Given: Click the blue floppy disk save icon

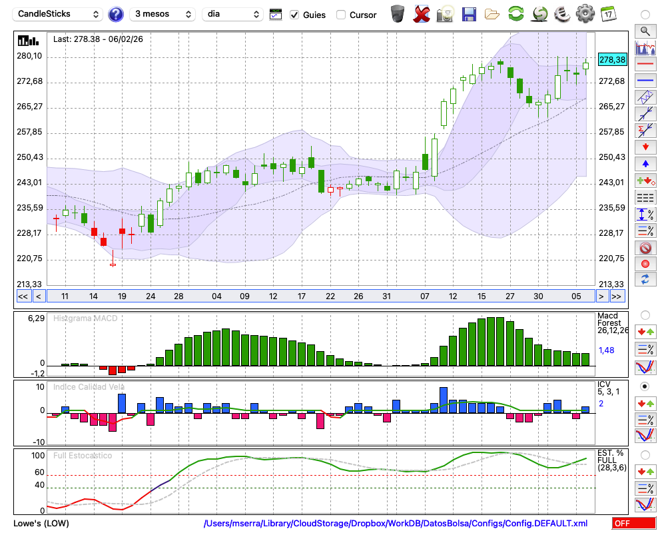Looking at the screenshot, I should [469, 14].
